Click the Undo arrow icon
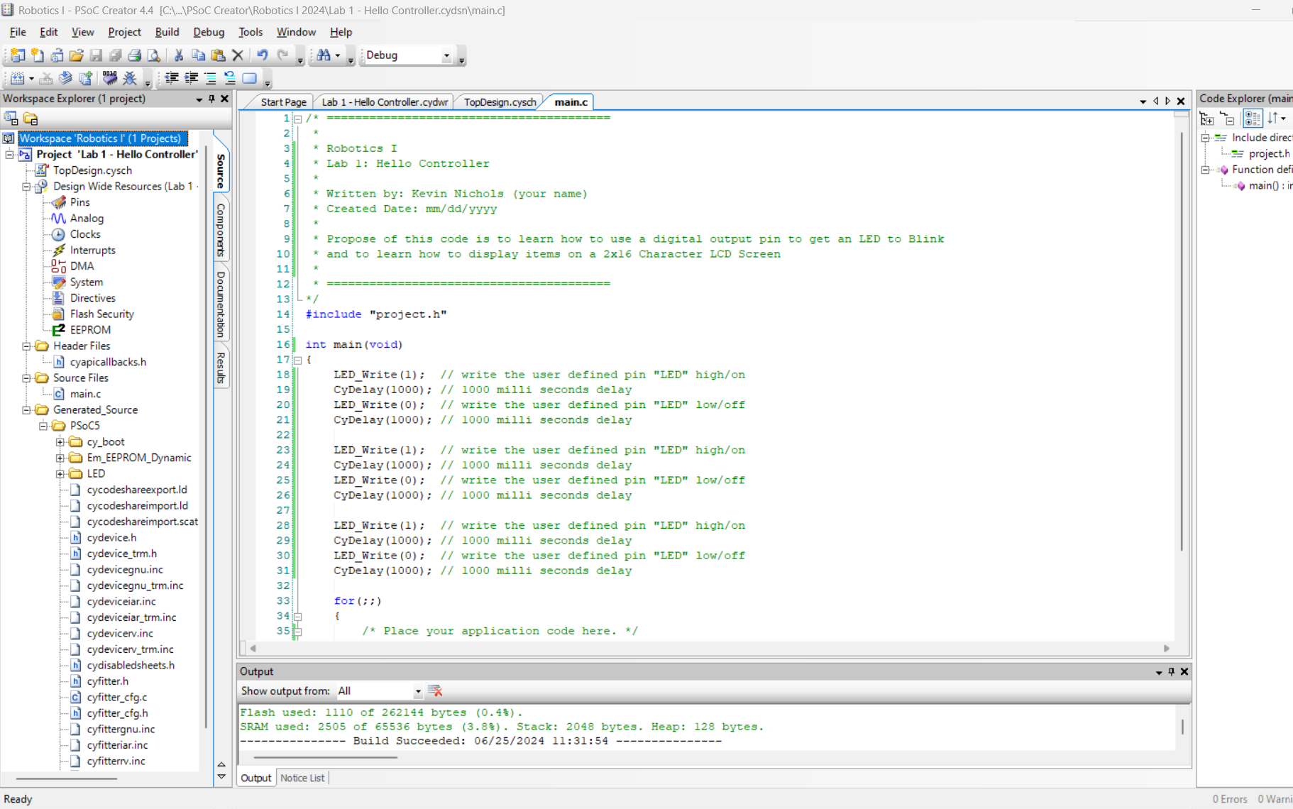The height and width of the screenshot is (809, 1293). pos(263,55)
